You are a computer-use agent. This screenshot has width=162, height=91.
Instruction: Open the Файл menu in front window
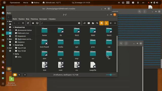15,19
